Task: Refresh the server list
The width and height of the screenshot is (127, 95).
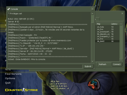Action: [x=105, y=64]
